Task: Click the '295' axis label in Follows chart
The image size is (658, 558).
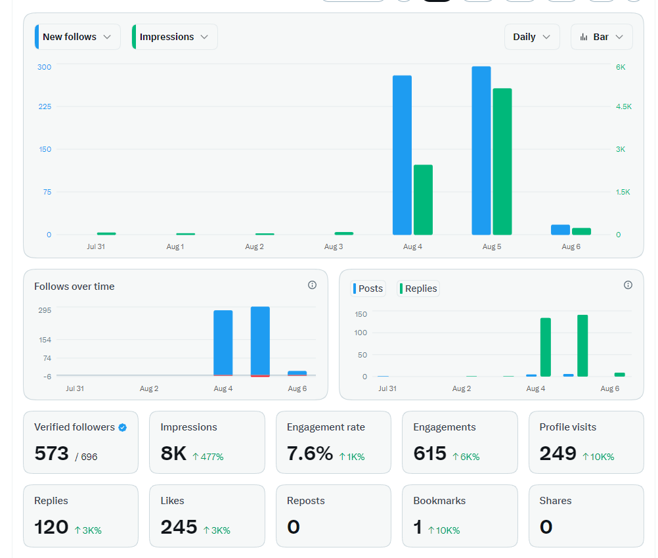Action: coord(45,310)
